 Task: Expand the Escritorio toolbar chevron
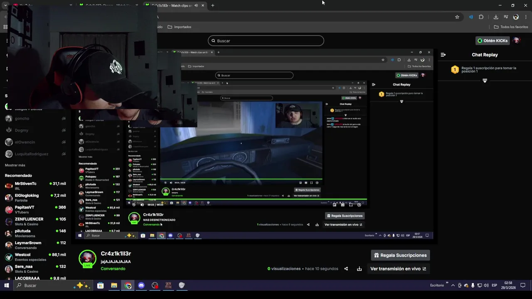click(447, 283)
